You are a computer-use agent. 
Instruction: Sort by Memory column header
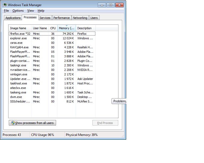(67, 28)
